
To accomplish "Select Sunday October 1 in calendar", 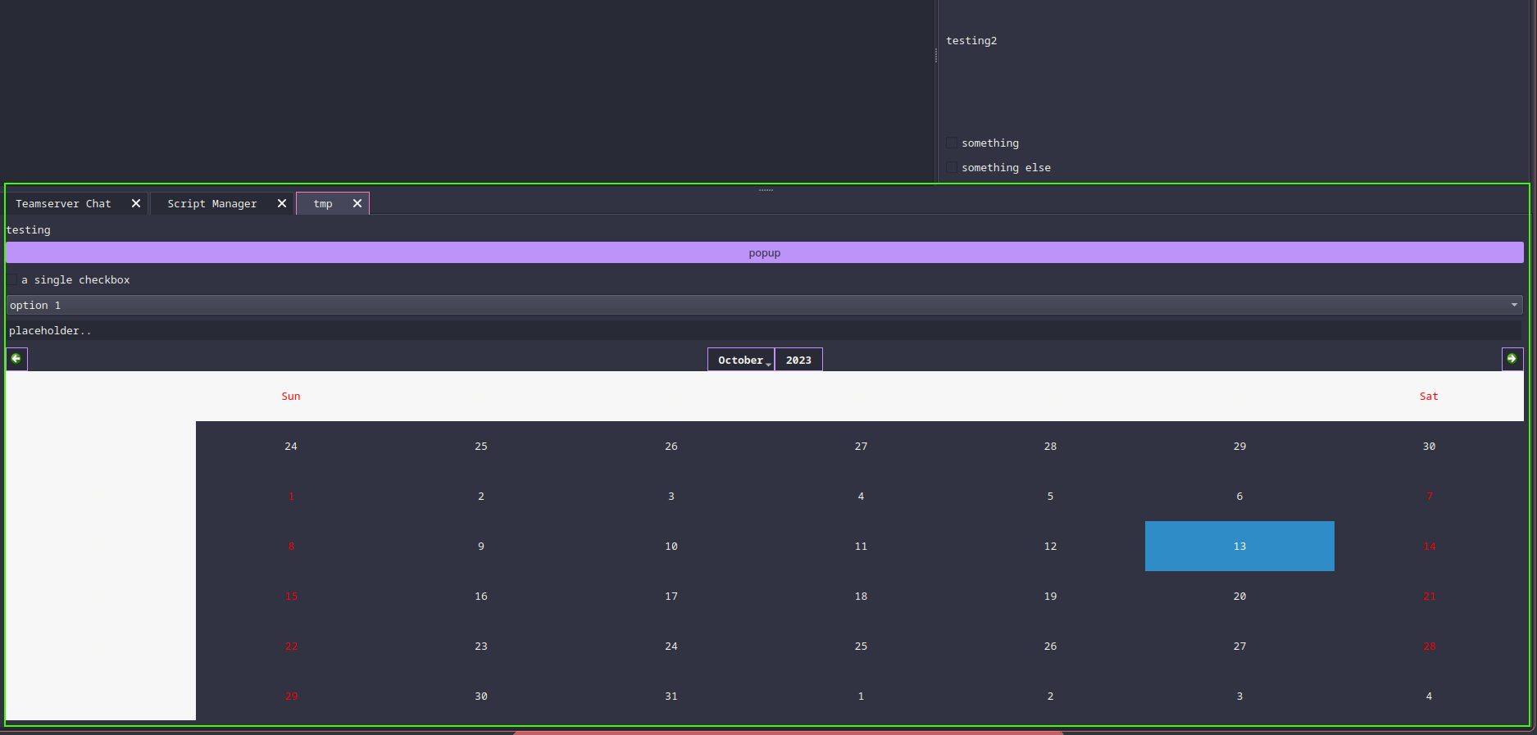I will 291,497.
